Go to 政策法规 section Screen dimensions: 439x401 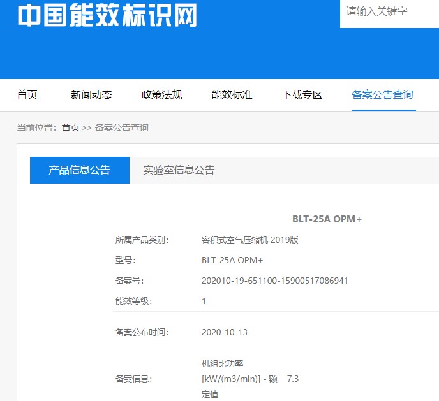pos(161,94)
